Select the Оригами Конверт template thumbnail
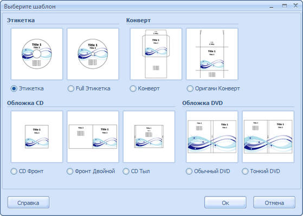Image resolution: width=303 pixels, height=216 pixels. coord(212,54)
